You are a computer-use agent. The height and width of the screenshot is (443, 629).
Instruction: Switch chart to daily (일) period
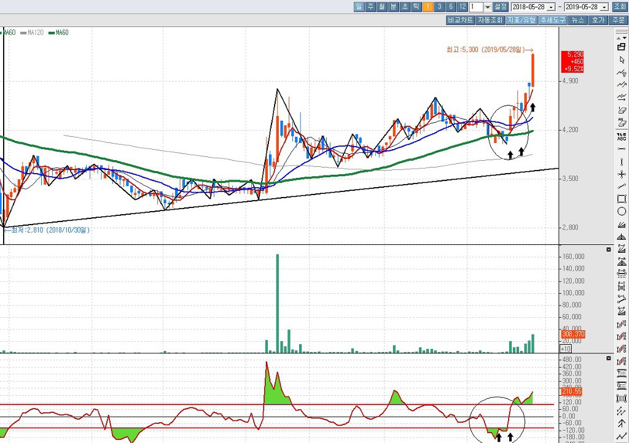pos(359,7)
